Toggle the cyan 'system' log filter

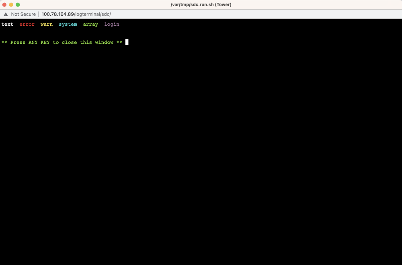pyautogui.click(x=68, y=24)
